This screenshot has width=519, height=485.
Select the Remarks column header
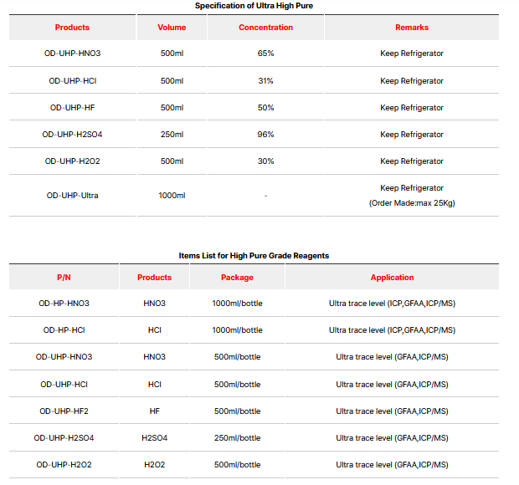point(411,28)
